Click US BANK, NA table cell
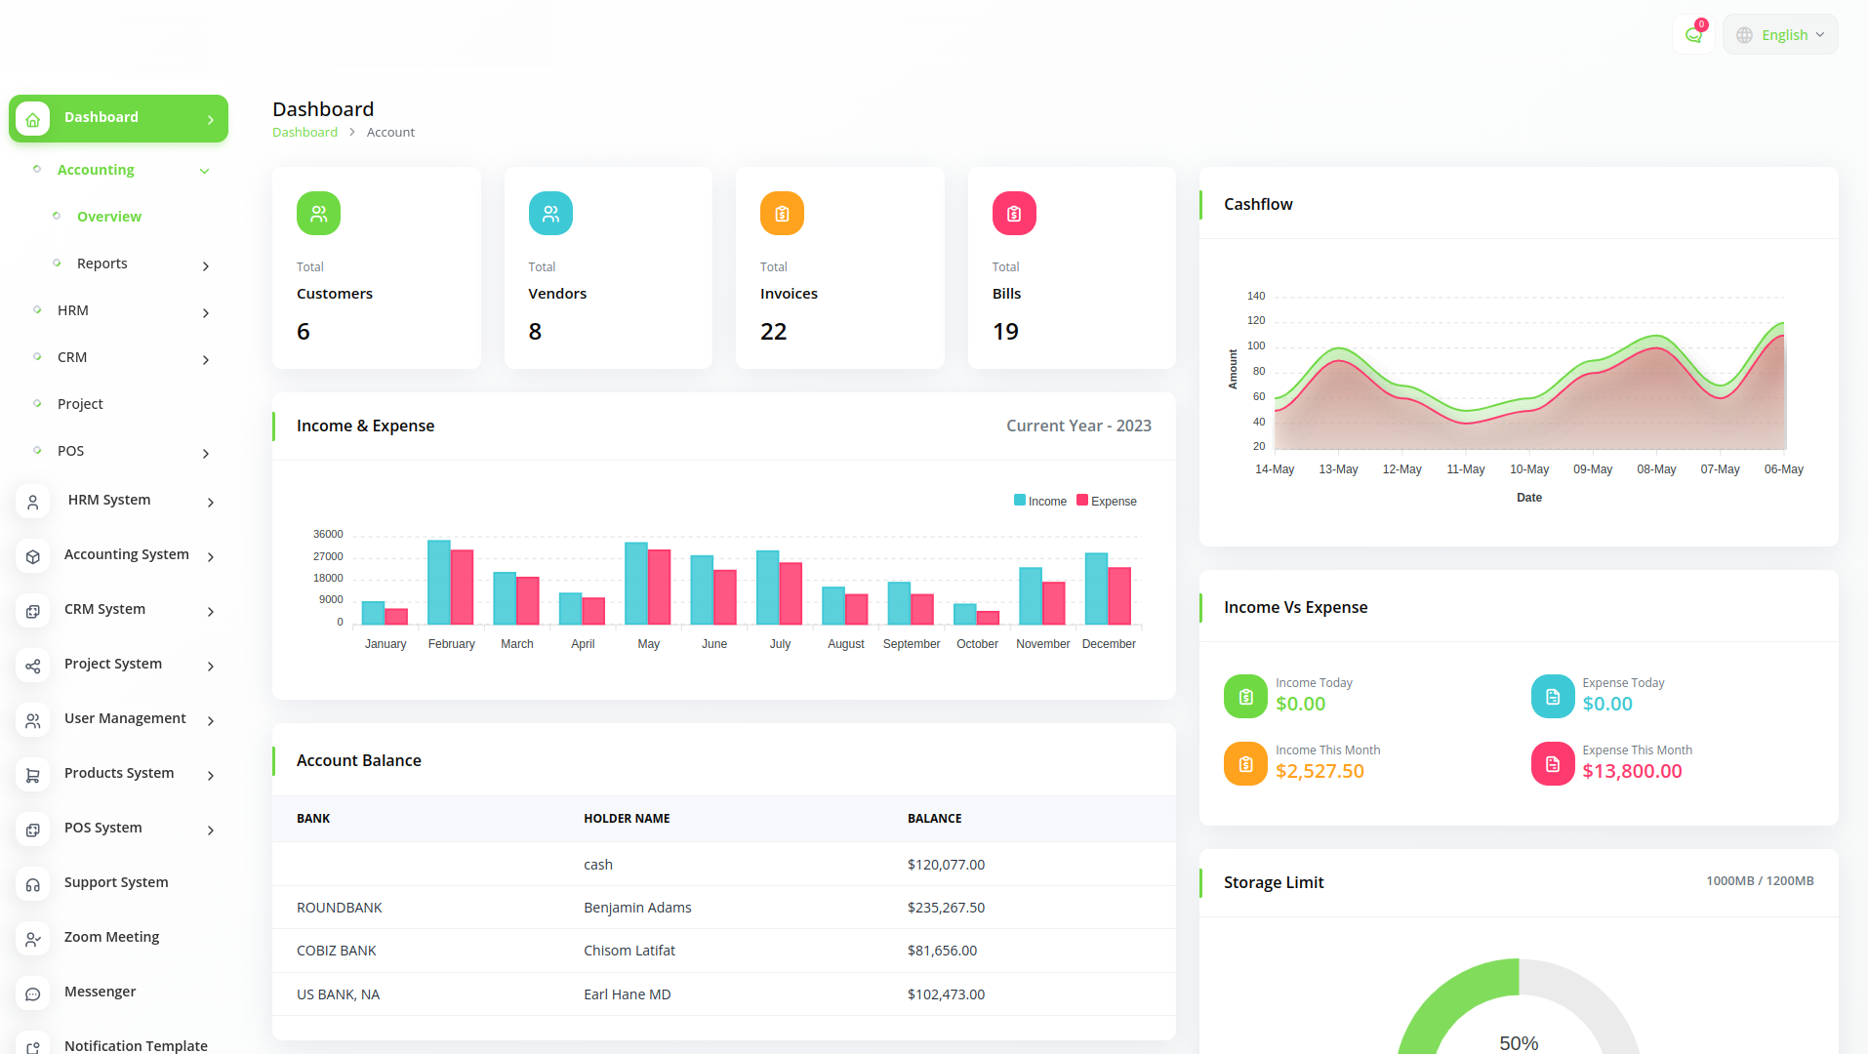1868x1054 pixels. [338, 994]
